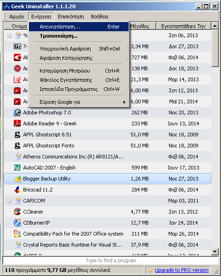
Task: Click the CCleaner icon
Action: pos(17,212)
